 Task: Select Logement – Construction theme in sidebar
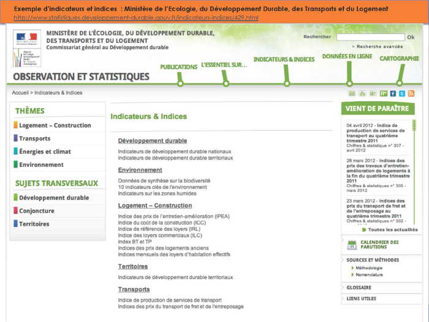[55, 126]
